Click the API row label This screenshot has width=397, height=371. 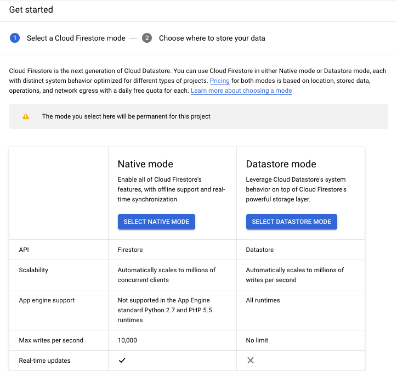24,250
